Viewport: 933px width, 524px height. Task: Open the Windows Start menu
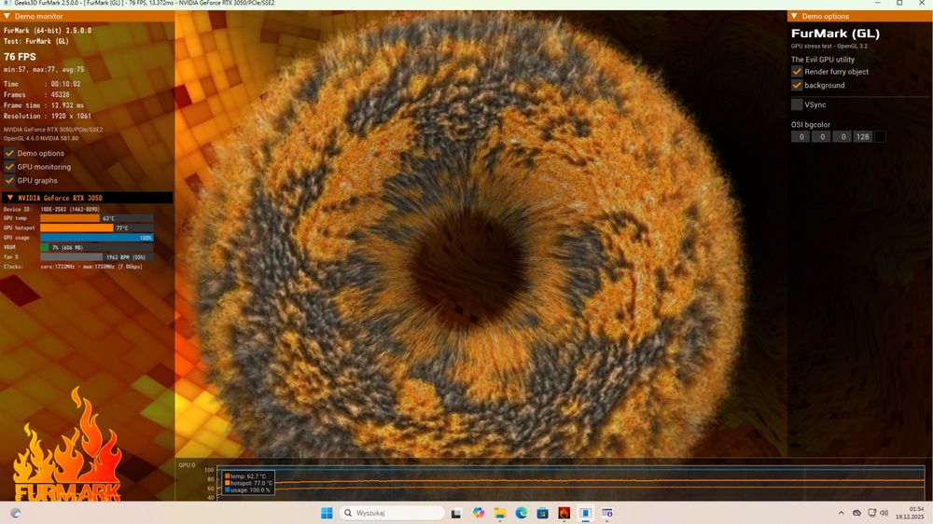tap(327, 513)
